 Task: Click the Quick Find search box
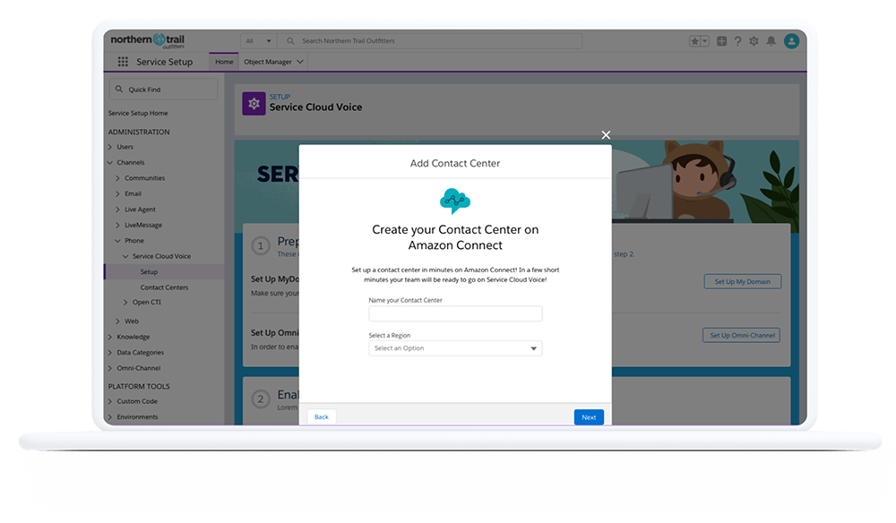click(163, 90)
